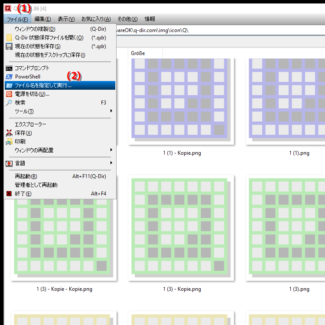
Task: Click the run dialog icon beside ファイル名を指定して実行
Action: [x=9, y=85]
